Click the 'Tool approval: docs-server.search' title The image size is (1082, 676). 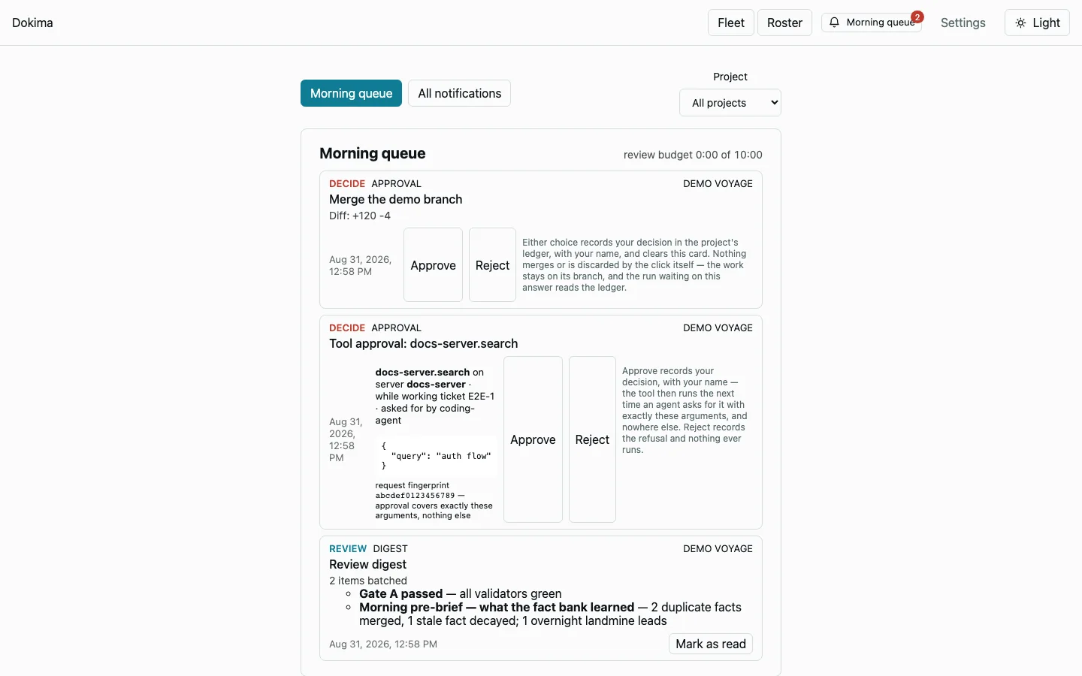423,343
